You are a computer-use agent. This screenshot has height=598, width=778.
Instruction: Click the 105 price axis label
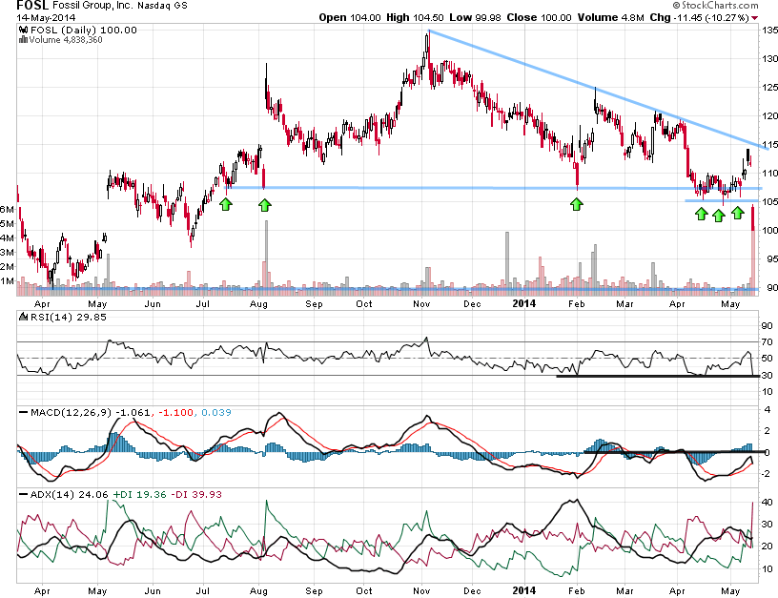769,202
